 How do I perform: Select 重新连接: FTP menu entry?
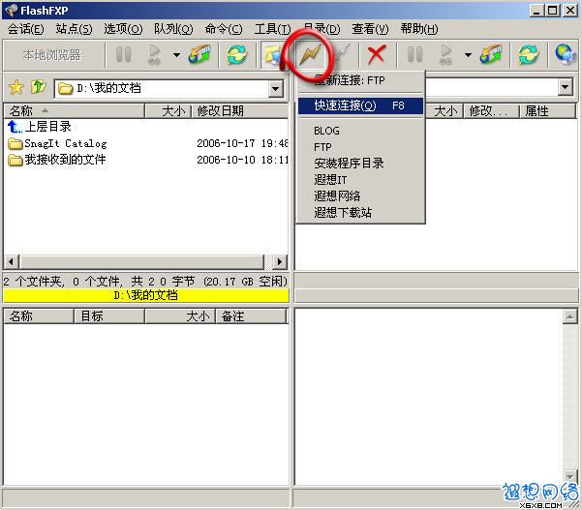(360, 80)
